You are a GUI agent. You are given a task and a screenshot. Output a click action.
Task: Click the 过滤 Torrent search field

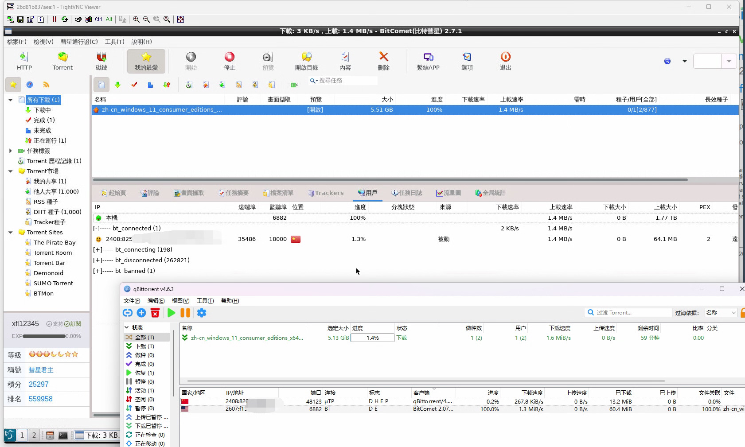(x=628, y=313)
